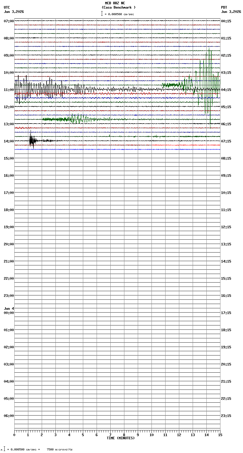Click the '18:00' UTC time label
243x453 pixels.
tap(9, 210)
